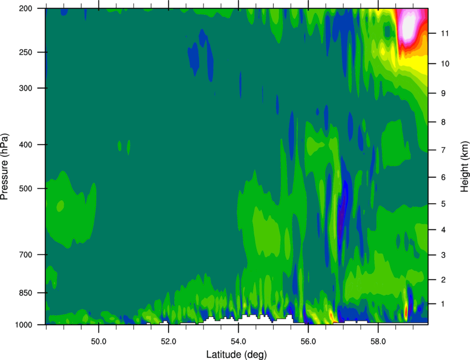This screenshot has width=470, height=360.
Task: Click the 52.0 latitude label
Action: [169, 342]
